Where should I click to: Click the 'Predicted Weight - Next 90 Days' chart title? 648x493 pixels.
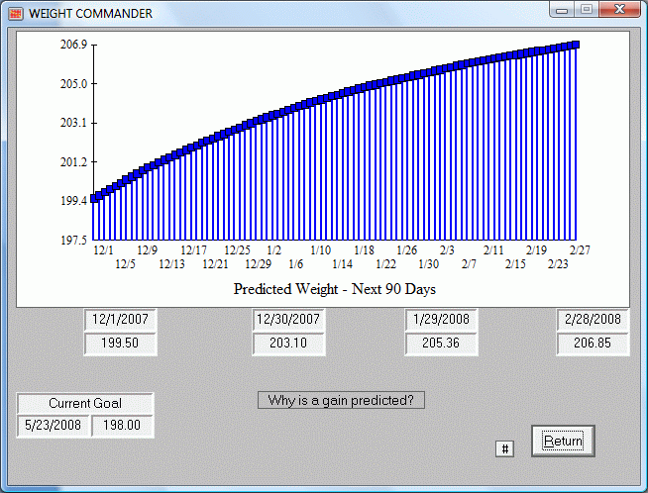pos(334,290)
